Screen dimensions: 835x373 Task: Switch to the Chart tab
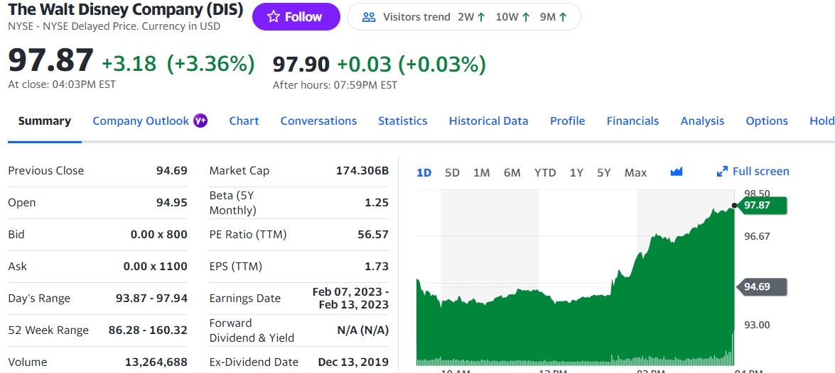[x=244, y=121]
